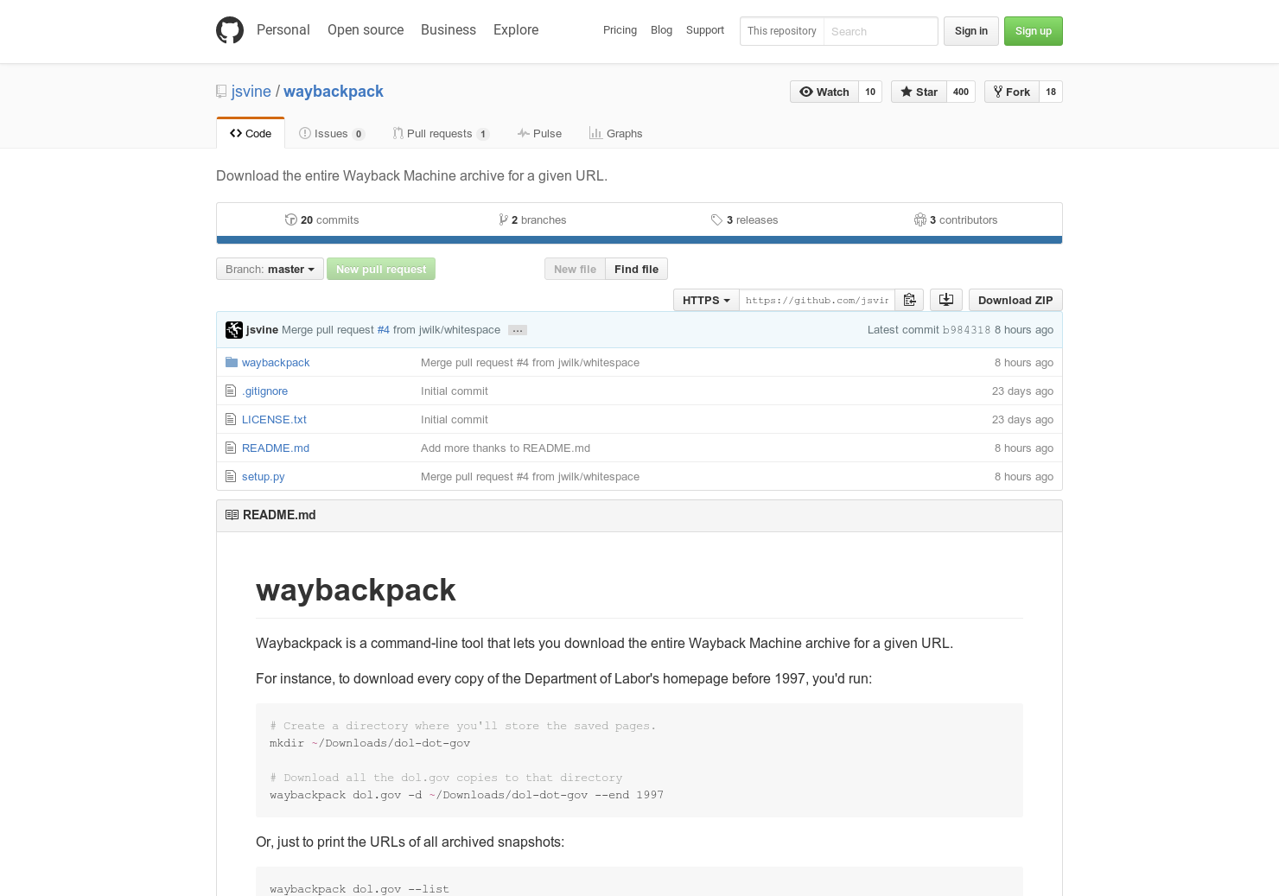1279x896 pixels.
Task: View the 3 contributors
Action: coord(956,219)
